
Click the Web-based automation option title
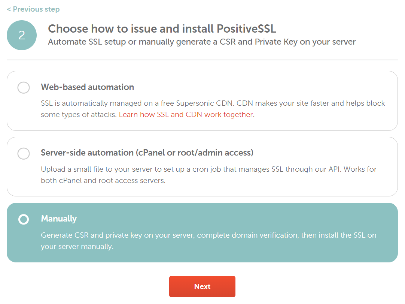pyautogui.click(x=87, y=87)
